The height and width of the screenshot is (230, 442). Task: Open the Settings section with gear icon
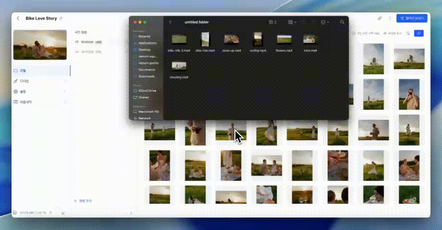point(23,92)
